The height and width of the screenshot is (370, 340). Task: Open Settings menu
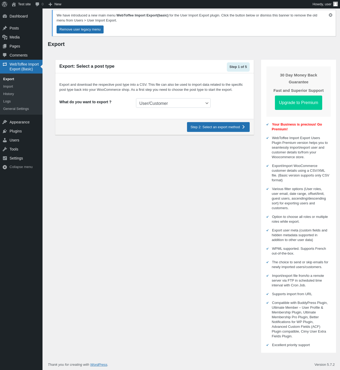click(21, 158)
